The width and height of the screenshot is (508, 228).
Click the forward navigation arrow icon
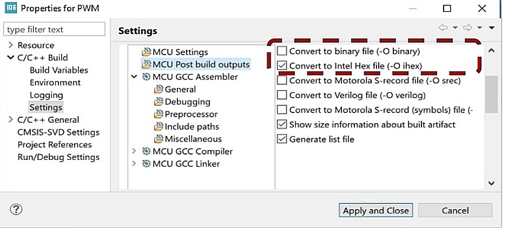468,28
